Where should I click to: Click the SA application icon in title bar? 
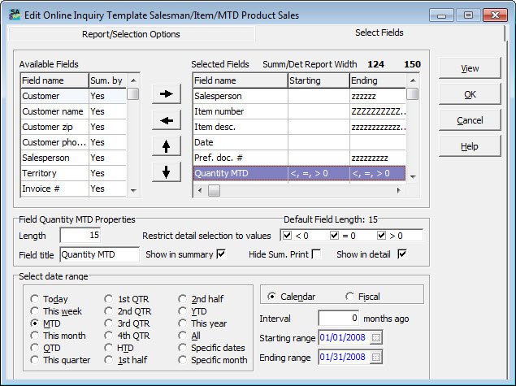point(15,15)
